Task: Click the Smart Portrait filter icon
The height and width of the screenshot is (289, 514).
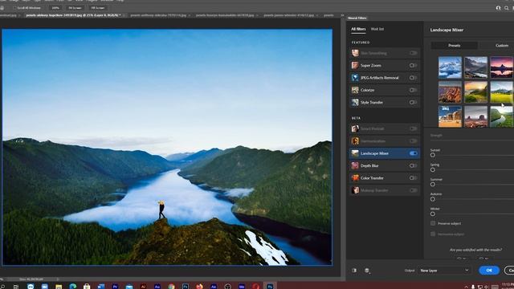Action: tap(355, 128)
